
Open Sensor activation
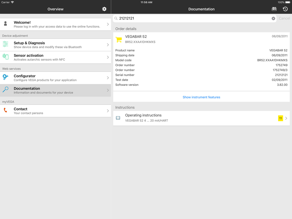click(x=55, y=57)
